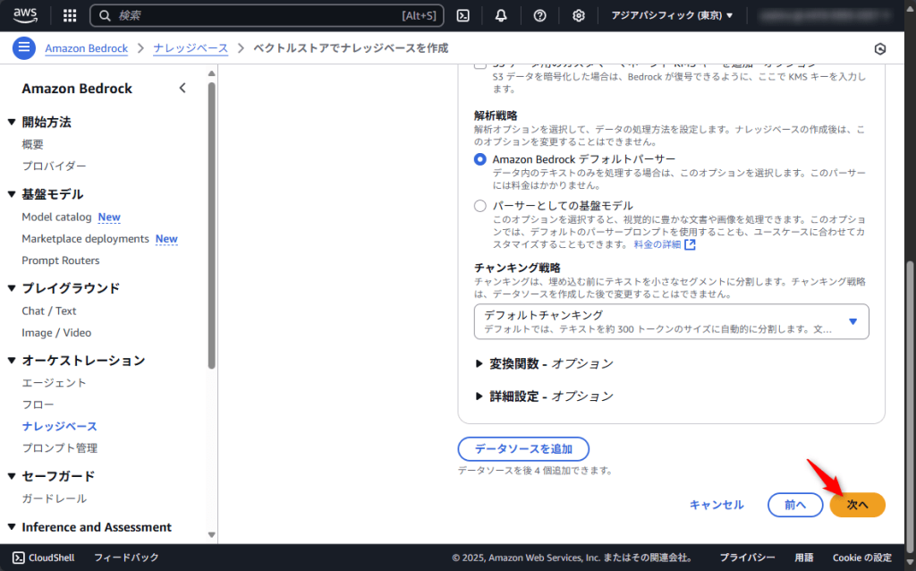Open CloudShell from top bar icon

[x=462, y=16]
